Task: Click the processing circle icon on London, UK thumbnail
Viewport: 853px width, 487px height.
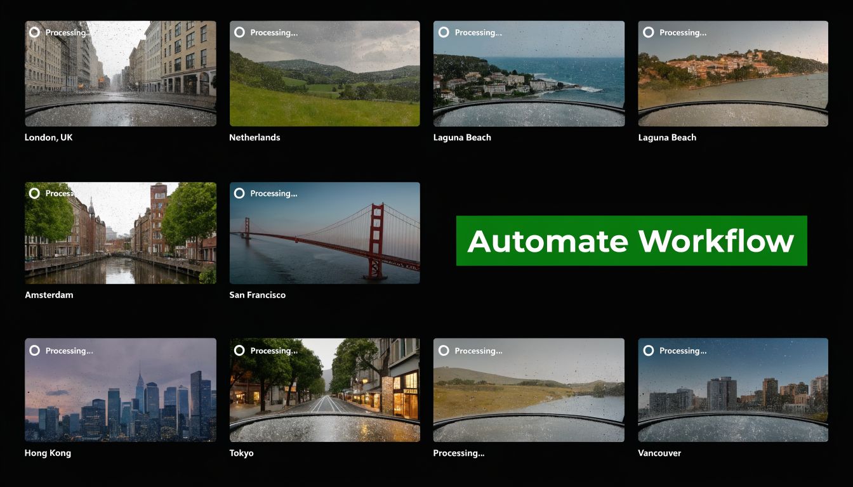Action: click(x=34, y=32)
